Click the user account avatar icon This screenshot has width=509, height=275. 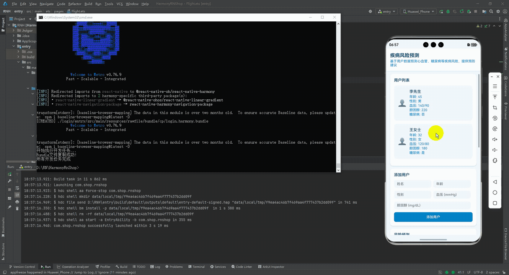coord(505,11)
